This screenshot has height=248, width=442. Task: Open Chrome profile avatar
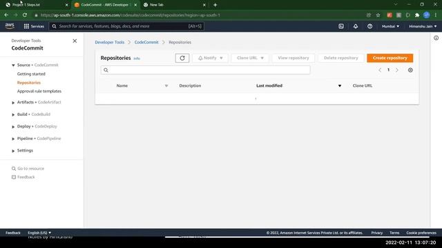point(427,15)
